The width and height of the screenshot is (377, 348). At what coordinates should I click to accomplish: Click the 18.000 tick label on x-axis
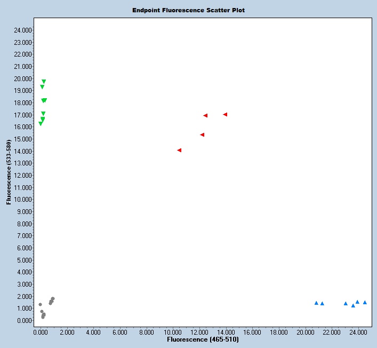pos(278,332)
